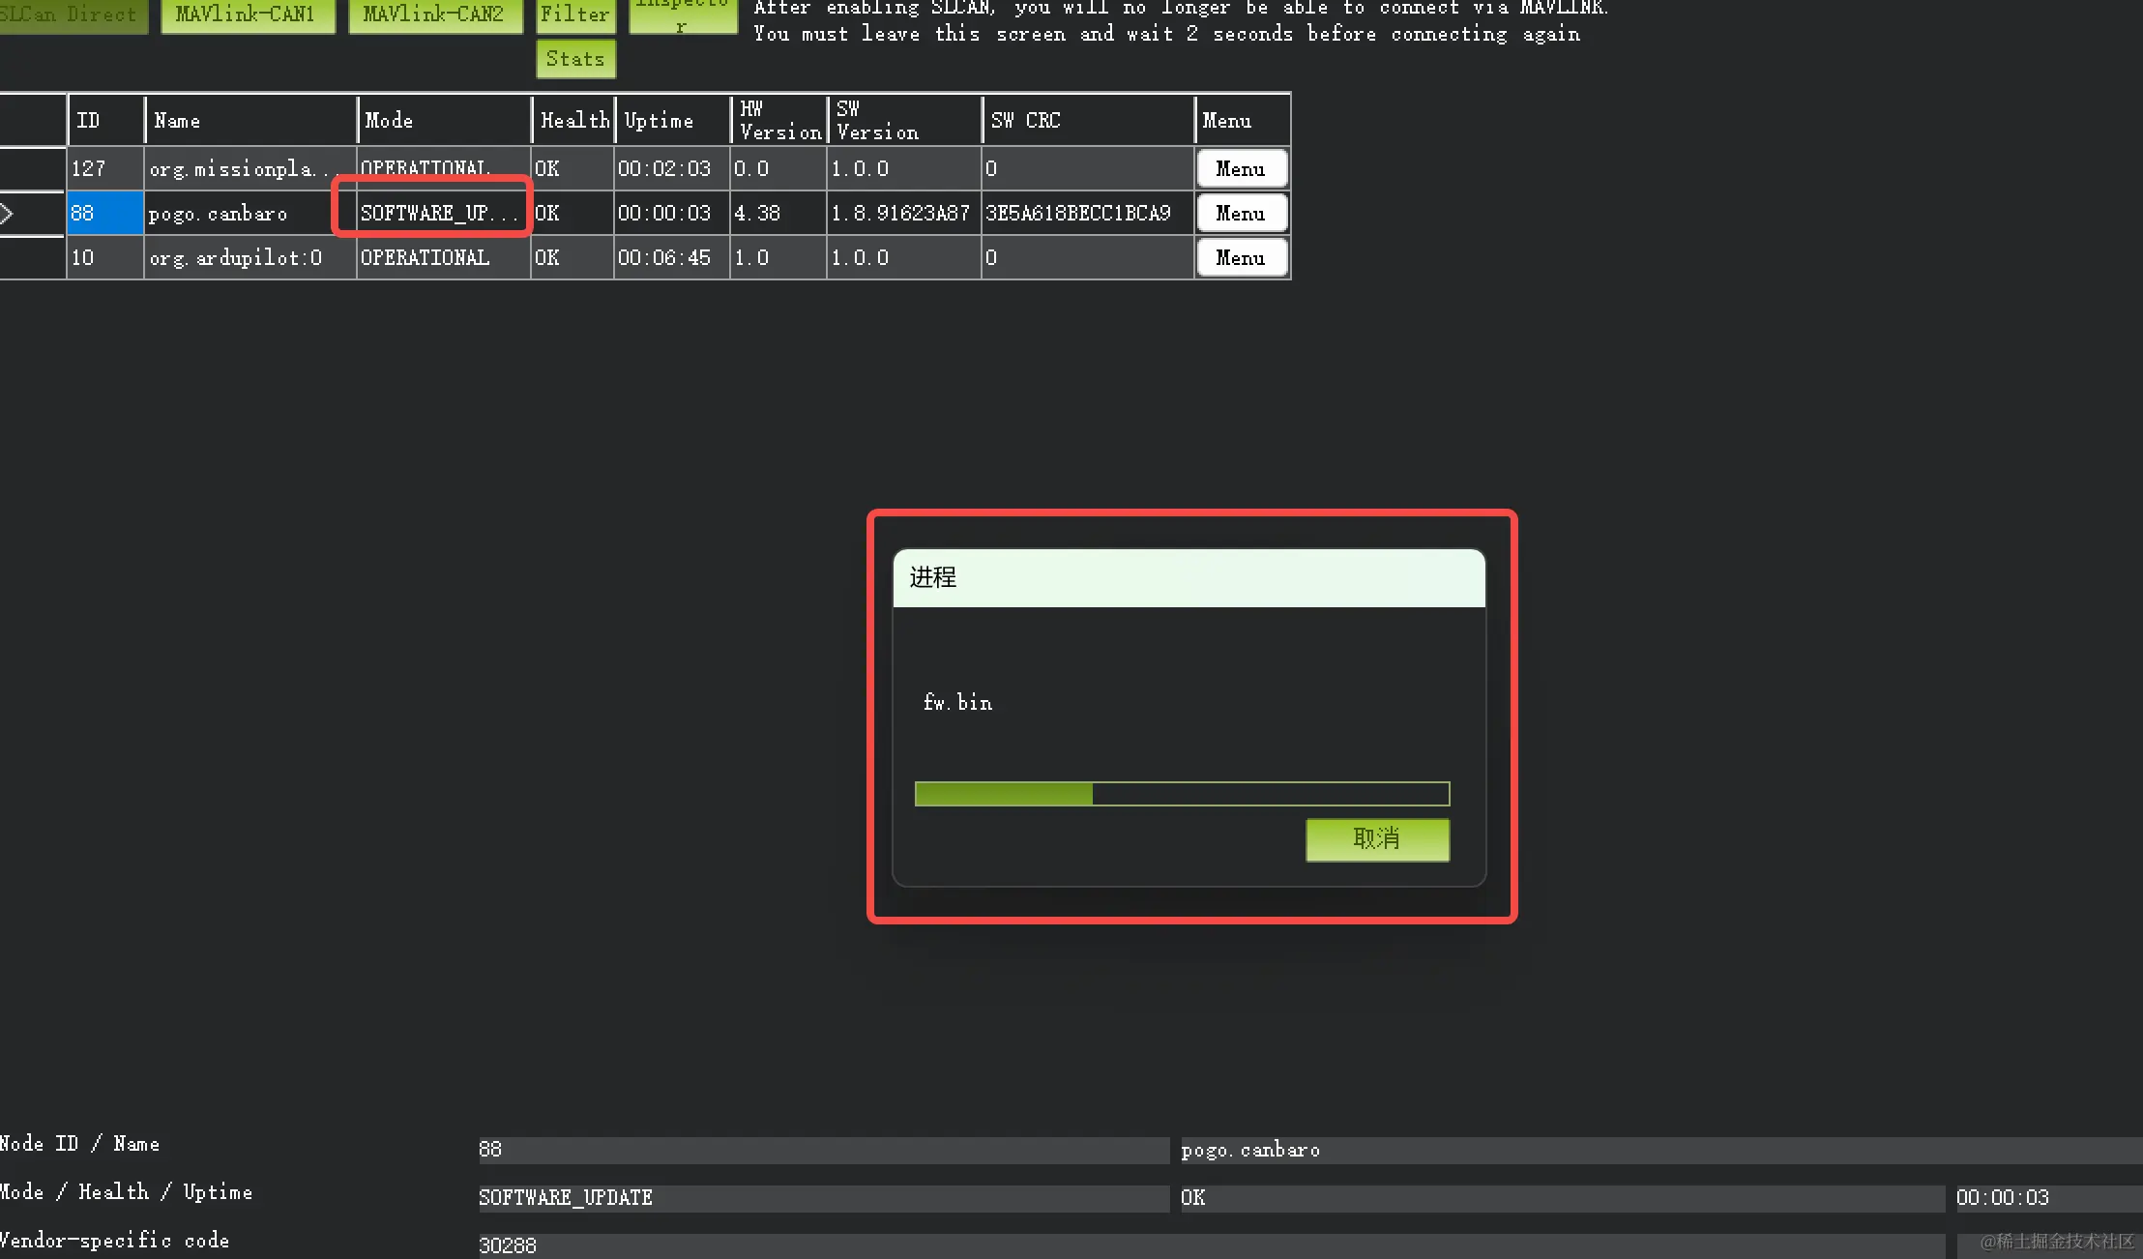
Task: Open the Filter view
Action: (x=574, y=15)
